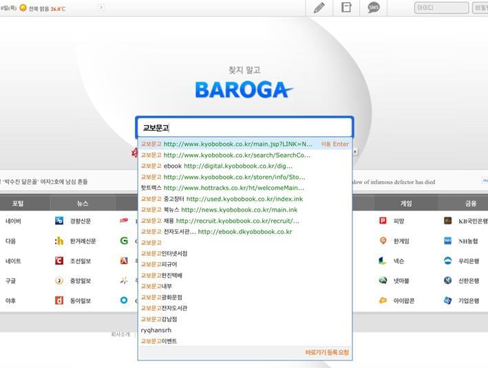
Task: Select the 교보문고 전자도서관 ebook.dkyobobook suggestion
Action: 245,232
